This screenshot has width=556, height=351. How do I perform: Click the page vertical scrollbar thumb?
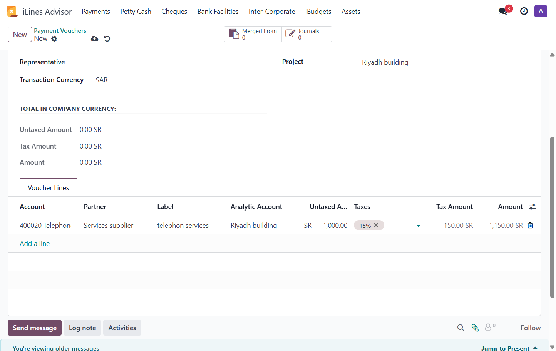(x=552, y=217)
